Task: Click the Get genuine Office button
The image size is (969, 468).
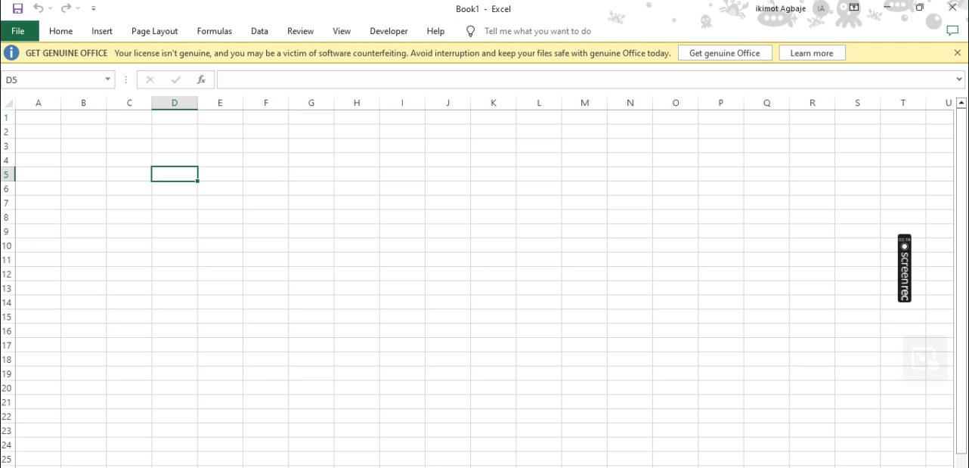Action: pos(724,53)
